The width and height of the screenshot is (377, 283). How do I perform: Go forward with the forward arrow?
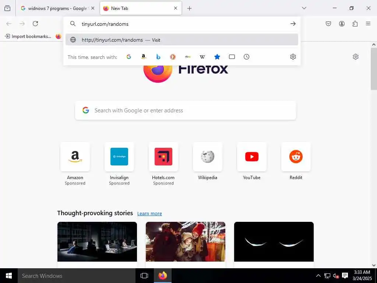(22, 24)
